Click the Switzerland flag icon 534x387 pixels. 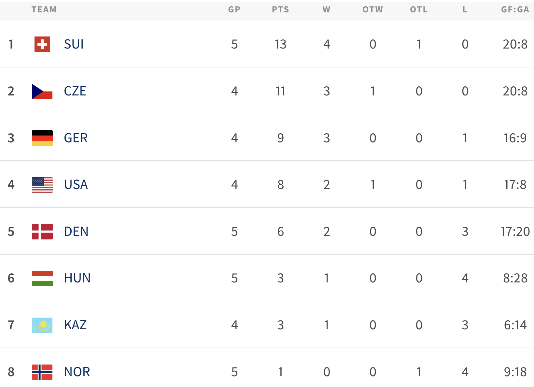[42, 44]
